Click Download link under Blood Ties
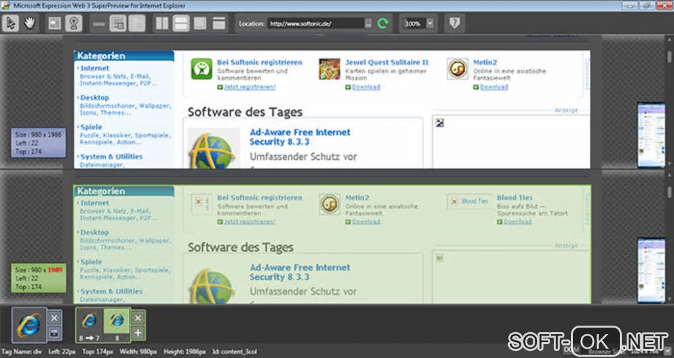Screen dimensions: 674x358 tap(517, 222)
